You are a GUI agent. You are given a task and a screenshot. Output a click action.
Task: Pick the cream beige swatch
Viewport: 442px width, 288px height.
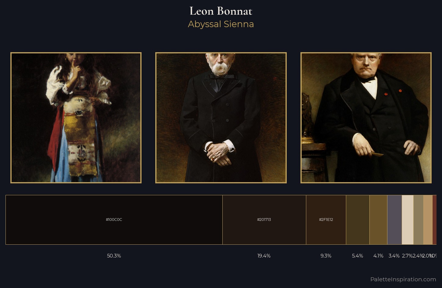pos(408,220)
